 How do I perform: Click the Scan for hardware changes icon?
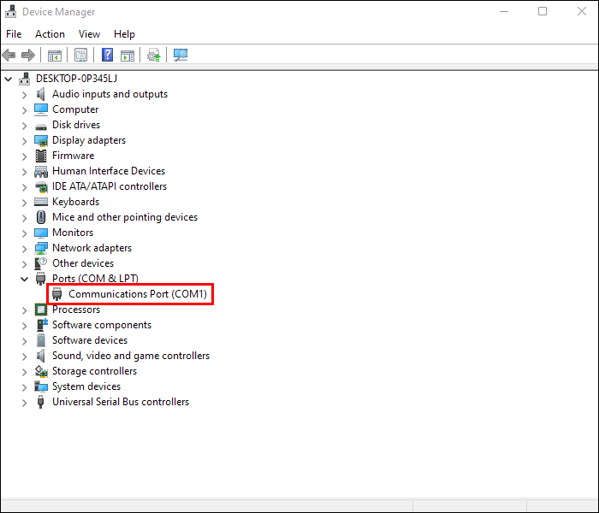[x=181, y=56]
